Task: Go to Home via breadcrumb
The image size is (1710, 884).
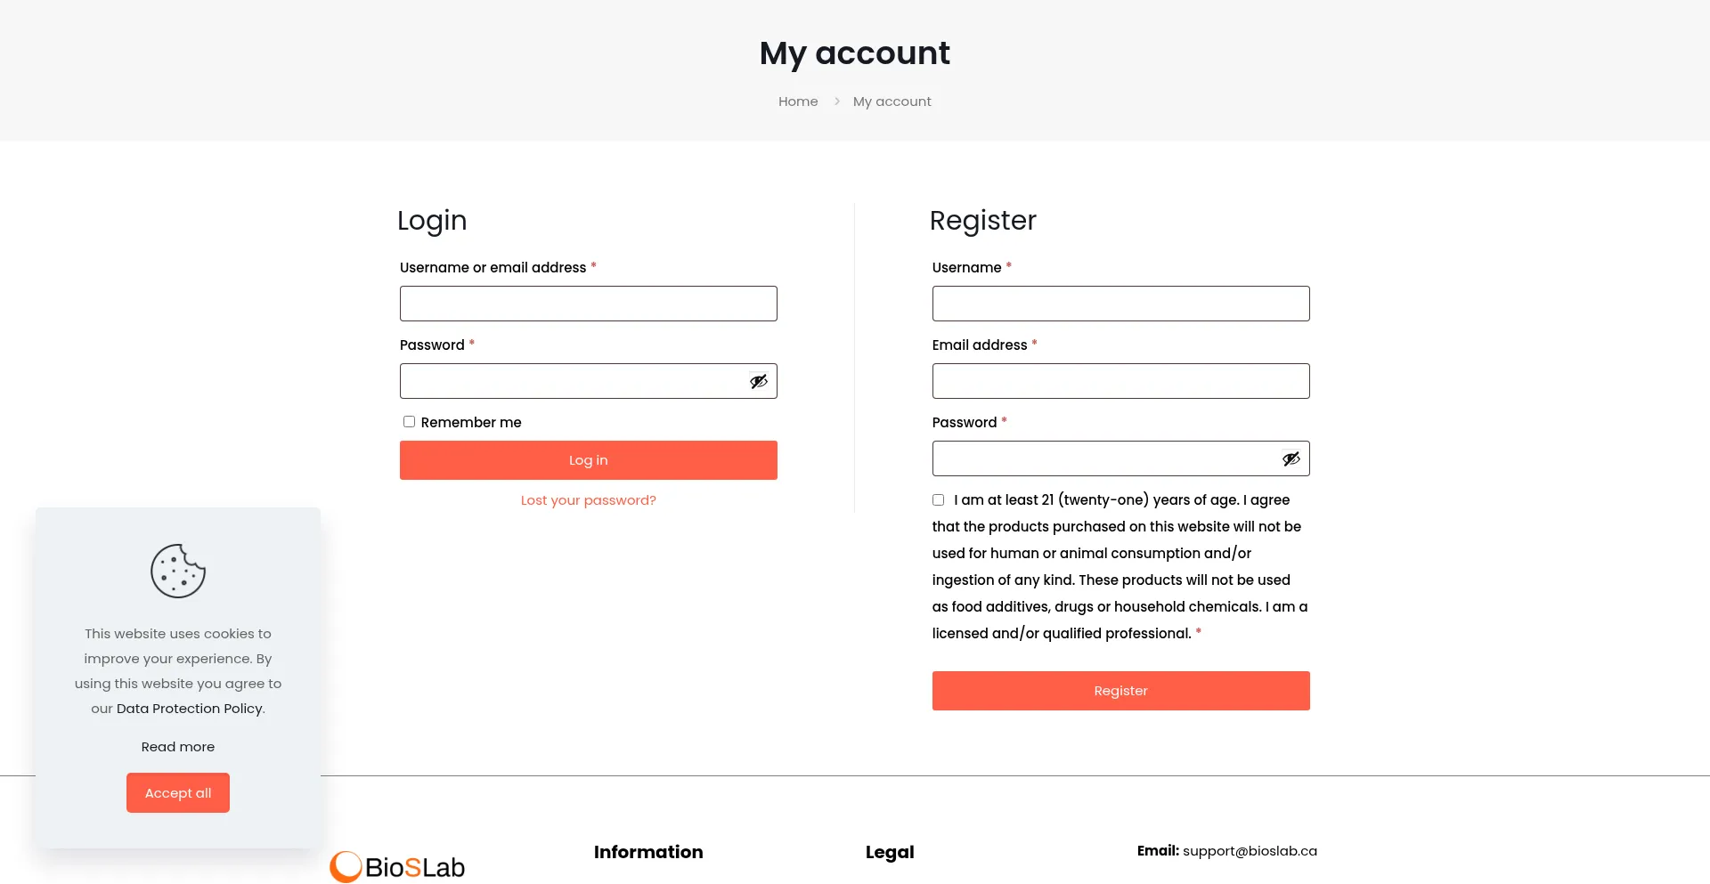Action: click(798, 101)
